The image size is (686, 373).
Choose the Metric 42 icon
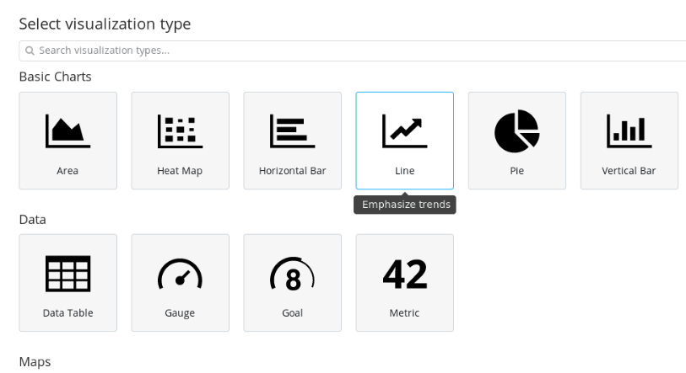[404, 274]
